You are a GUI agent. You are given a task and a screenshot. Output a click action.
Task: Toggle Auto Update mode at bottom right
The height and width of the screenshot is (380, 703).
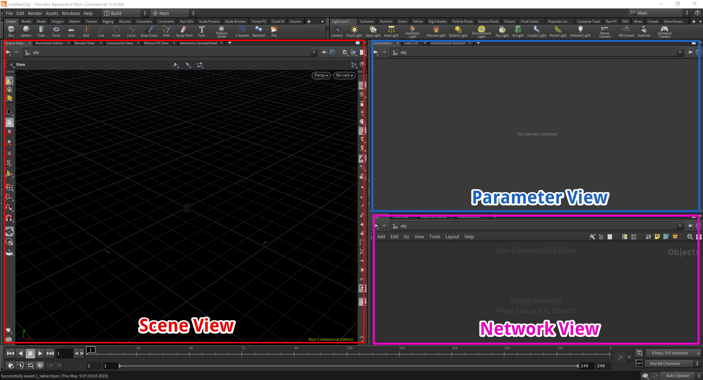pyautogui.click(x=678, y=376)
